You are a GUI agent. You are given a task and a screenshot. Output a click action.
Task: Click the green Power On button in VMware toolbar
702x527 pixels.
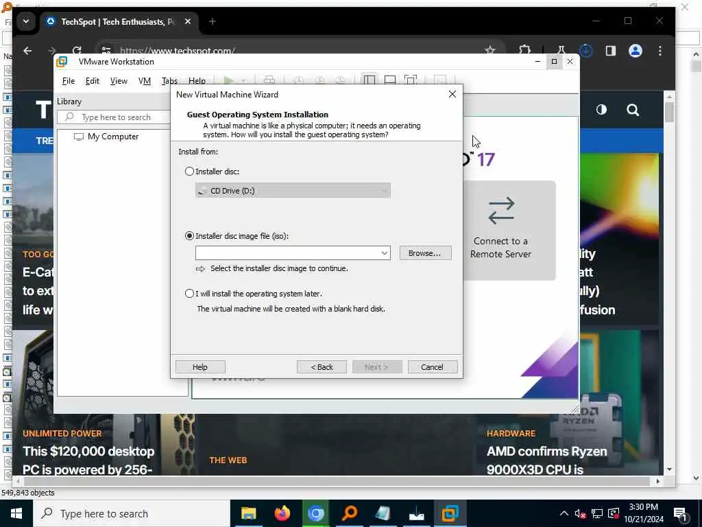pyautogui.click(x=228, y=80)
